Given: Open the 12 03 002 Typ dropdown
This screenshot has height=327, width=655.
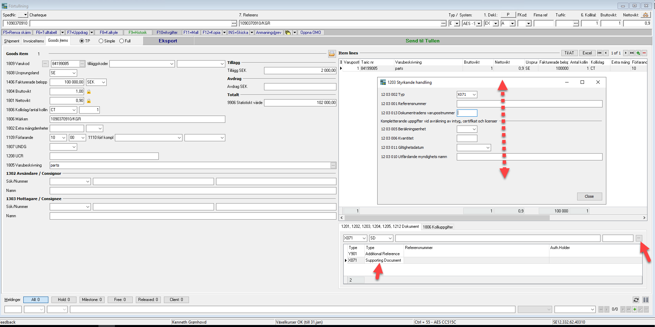Looking at the screenshot, I should (x=474, y=94).
